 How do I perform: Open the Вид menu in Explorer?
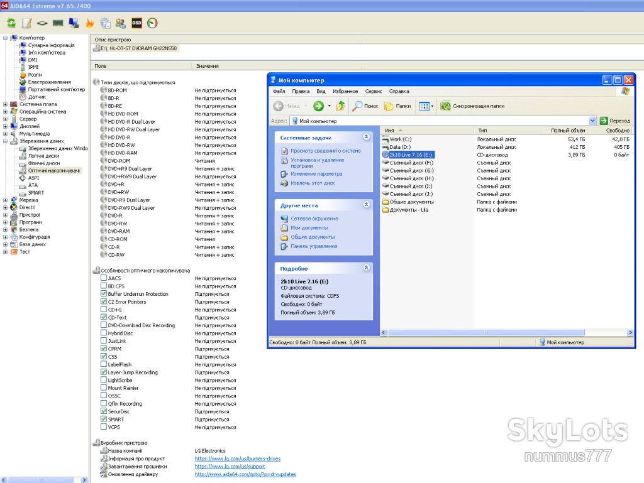321,92
